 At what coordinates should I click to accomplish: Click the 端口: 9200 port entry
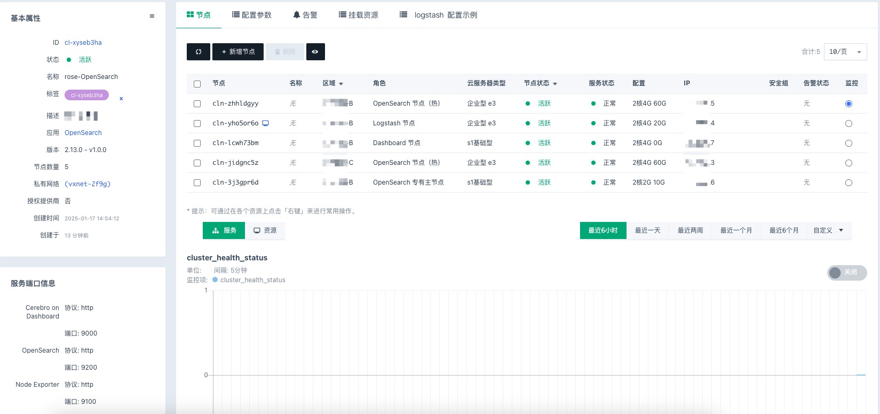(81, 368)
